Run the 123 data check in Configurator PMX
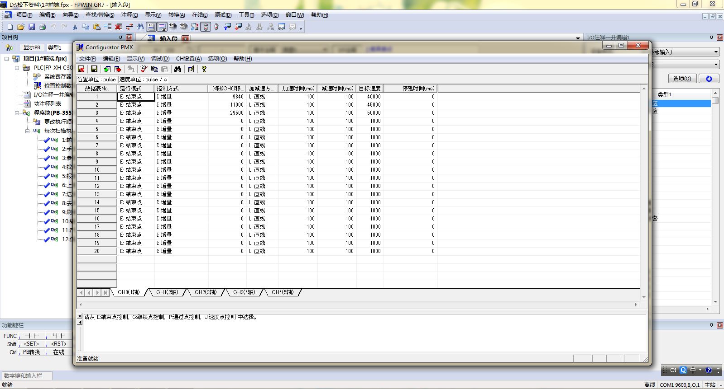Image resolution: width=724 pixels, height=389 pixels. tap(144, 69)
